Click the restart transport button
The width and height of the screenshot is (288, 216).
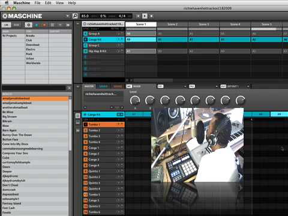point(138,16)
